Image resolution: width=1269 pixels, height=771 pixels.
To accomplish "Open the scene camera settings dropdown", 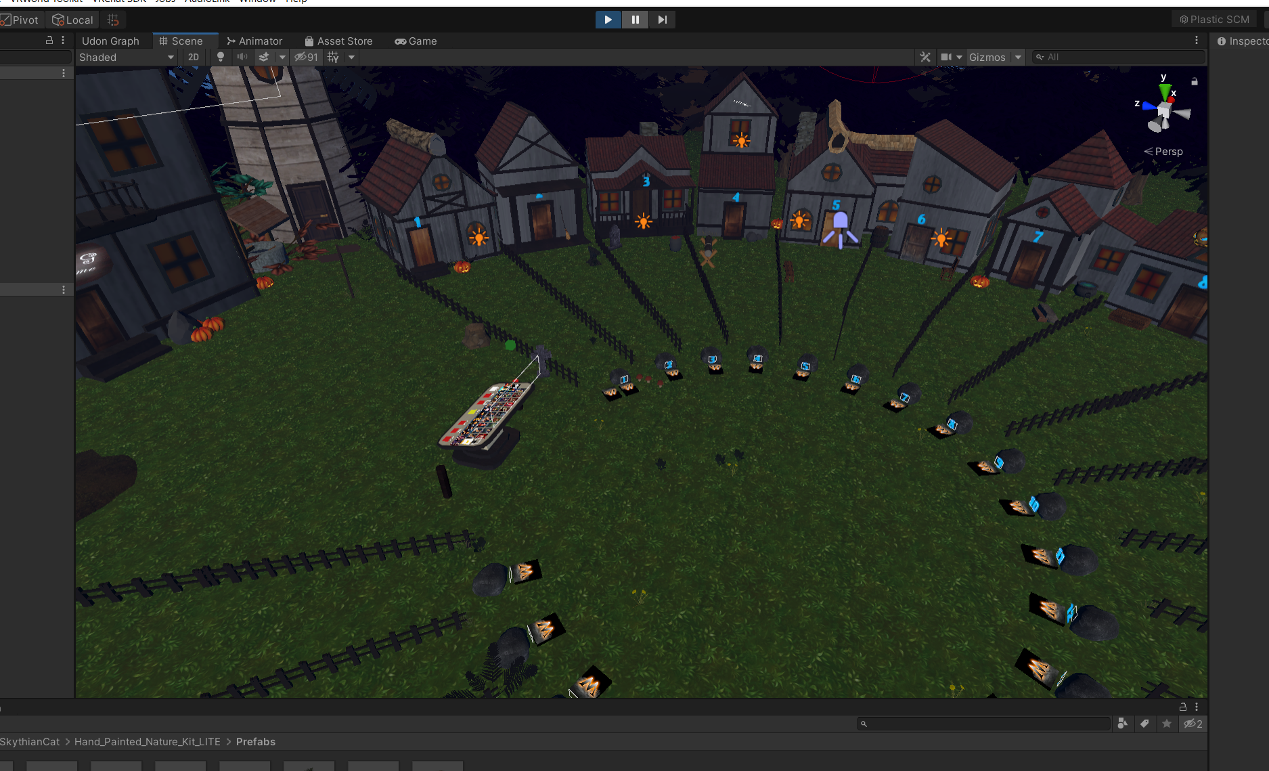I will click(951, 58).
